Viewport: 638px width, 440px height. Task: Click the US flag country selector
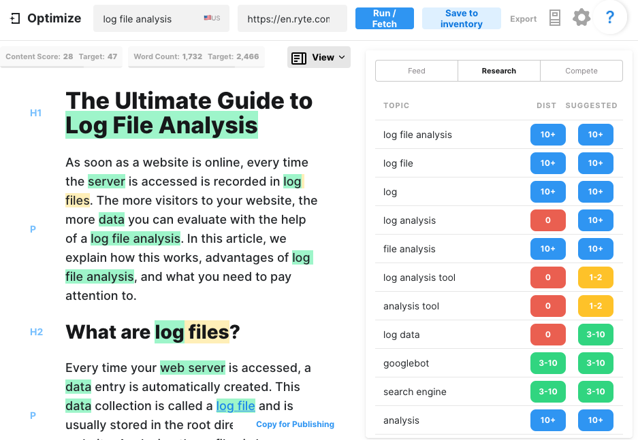pyautogui.click(x=212, y=18)
